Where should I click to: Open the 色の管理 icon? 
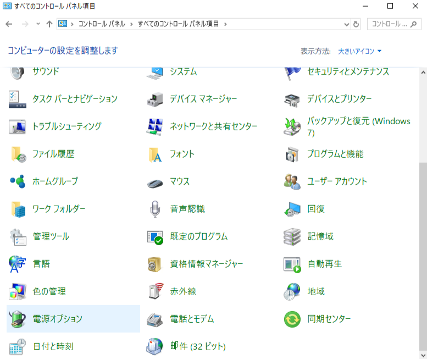pos(18,291)
